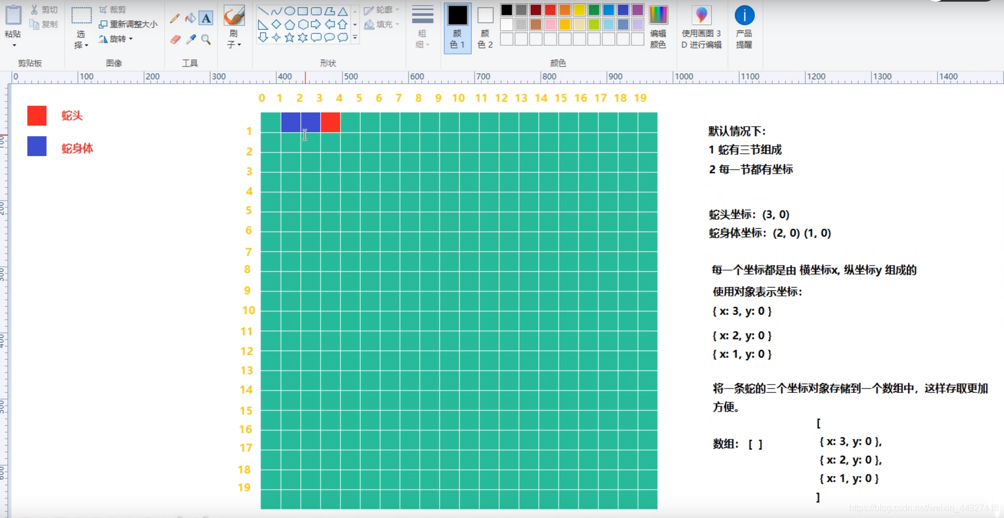Image resolution: width=1004 pixels, height=518 pixels.
Task: Pick the Six-point star shape
Action: [303, 37]
